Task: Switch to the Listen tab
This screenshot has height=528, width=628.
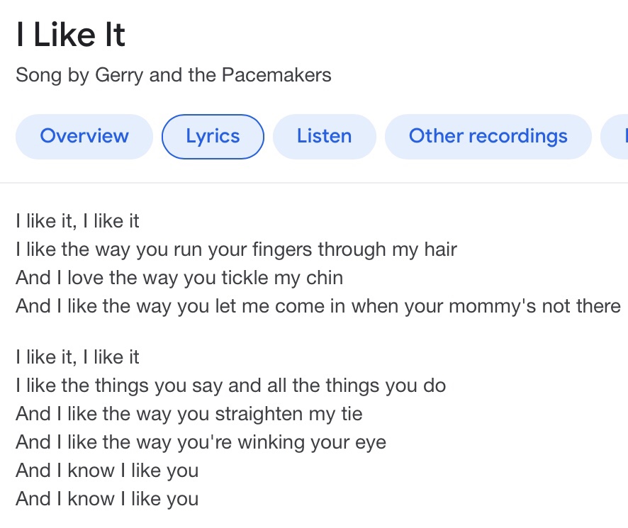Action: (324, 136)
